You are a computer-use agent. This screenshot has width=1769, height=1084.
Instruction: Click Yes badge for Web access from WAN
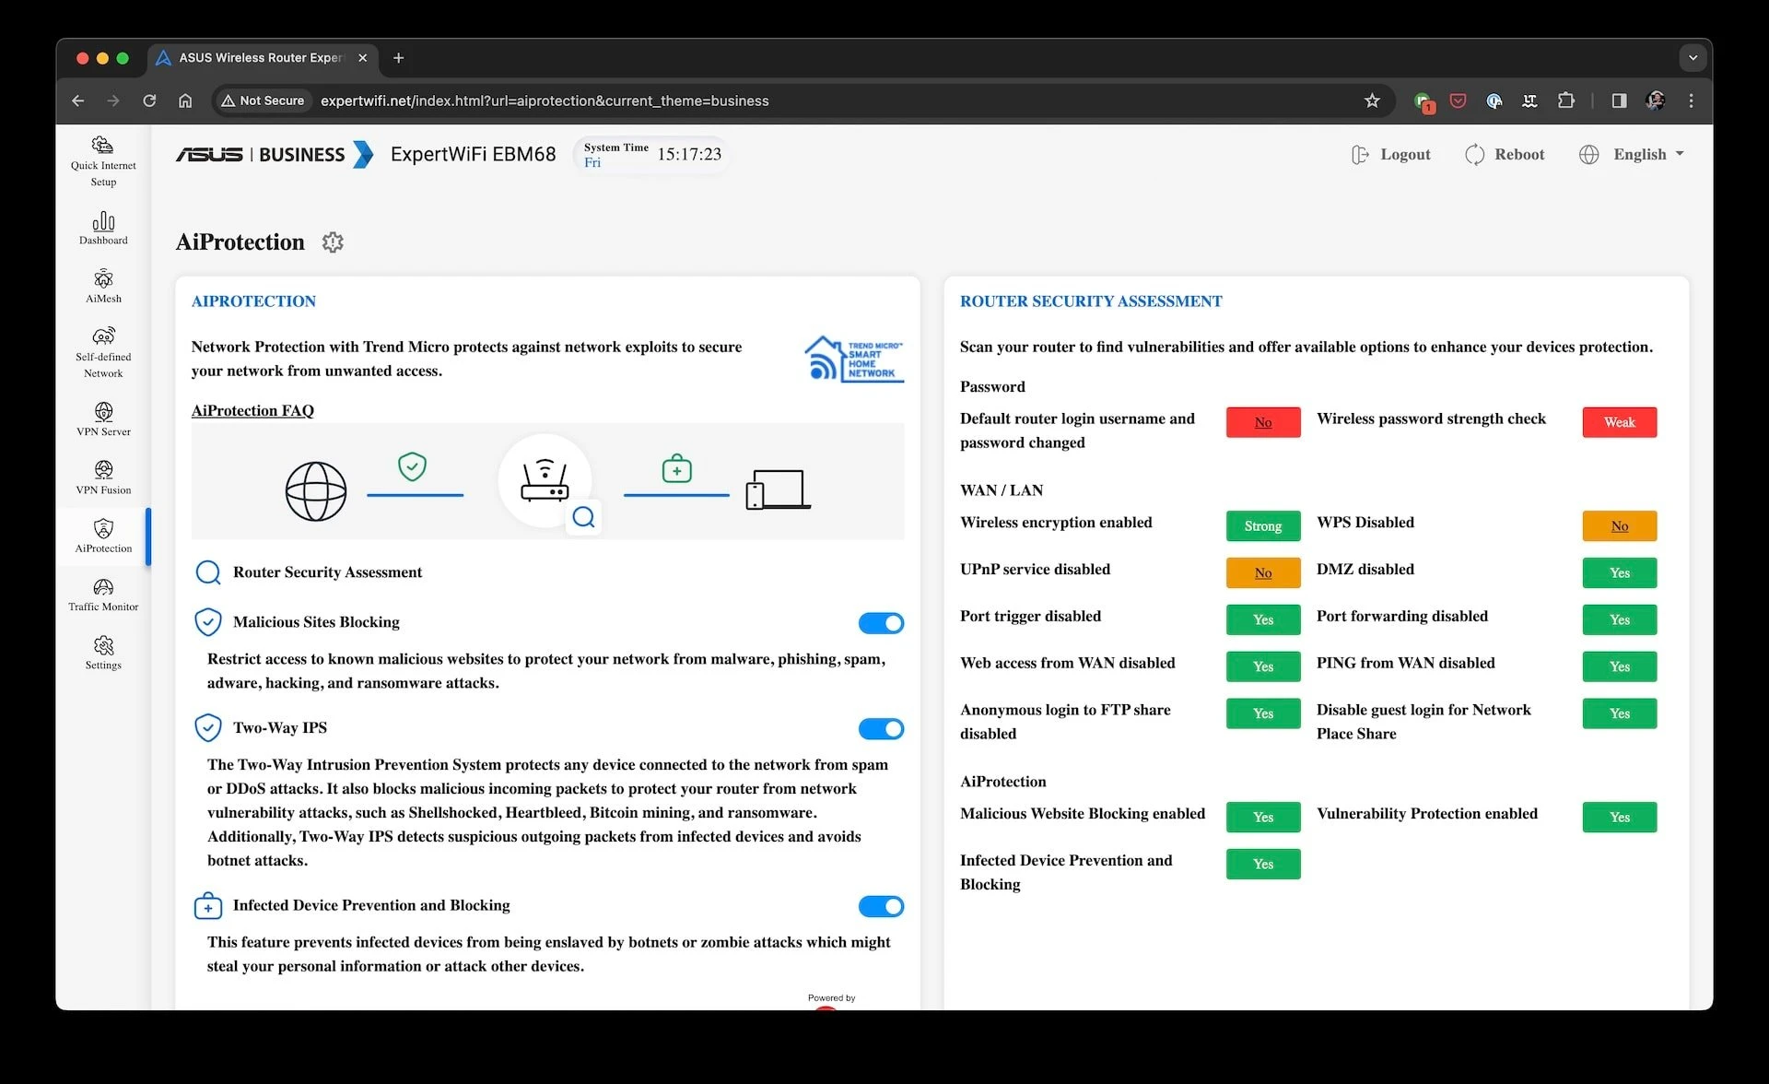click(1263, 667)
